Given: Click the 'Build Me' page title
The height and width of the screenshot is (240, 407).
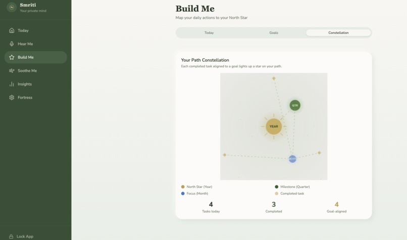Looking at the screenshot, I should (195, 9).
